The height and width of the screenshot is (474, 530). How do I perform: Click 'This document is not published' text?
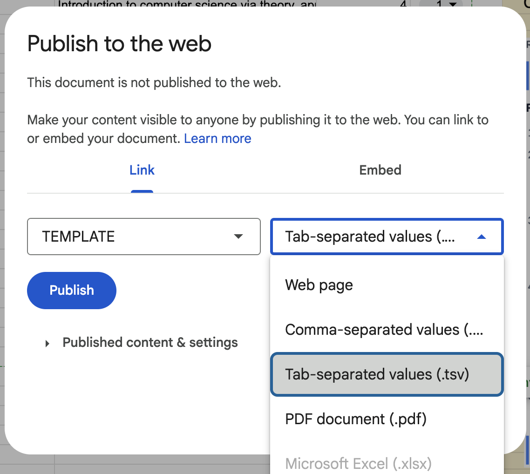point(154,83)
